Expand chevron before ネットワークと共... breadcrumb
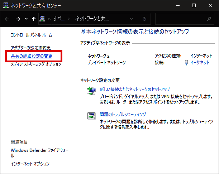The width and height of the screenshot is (219, 174). click(69, 19)
